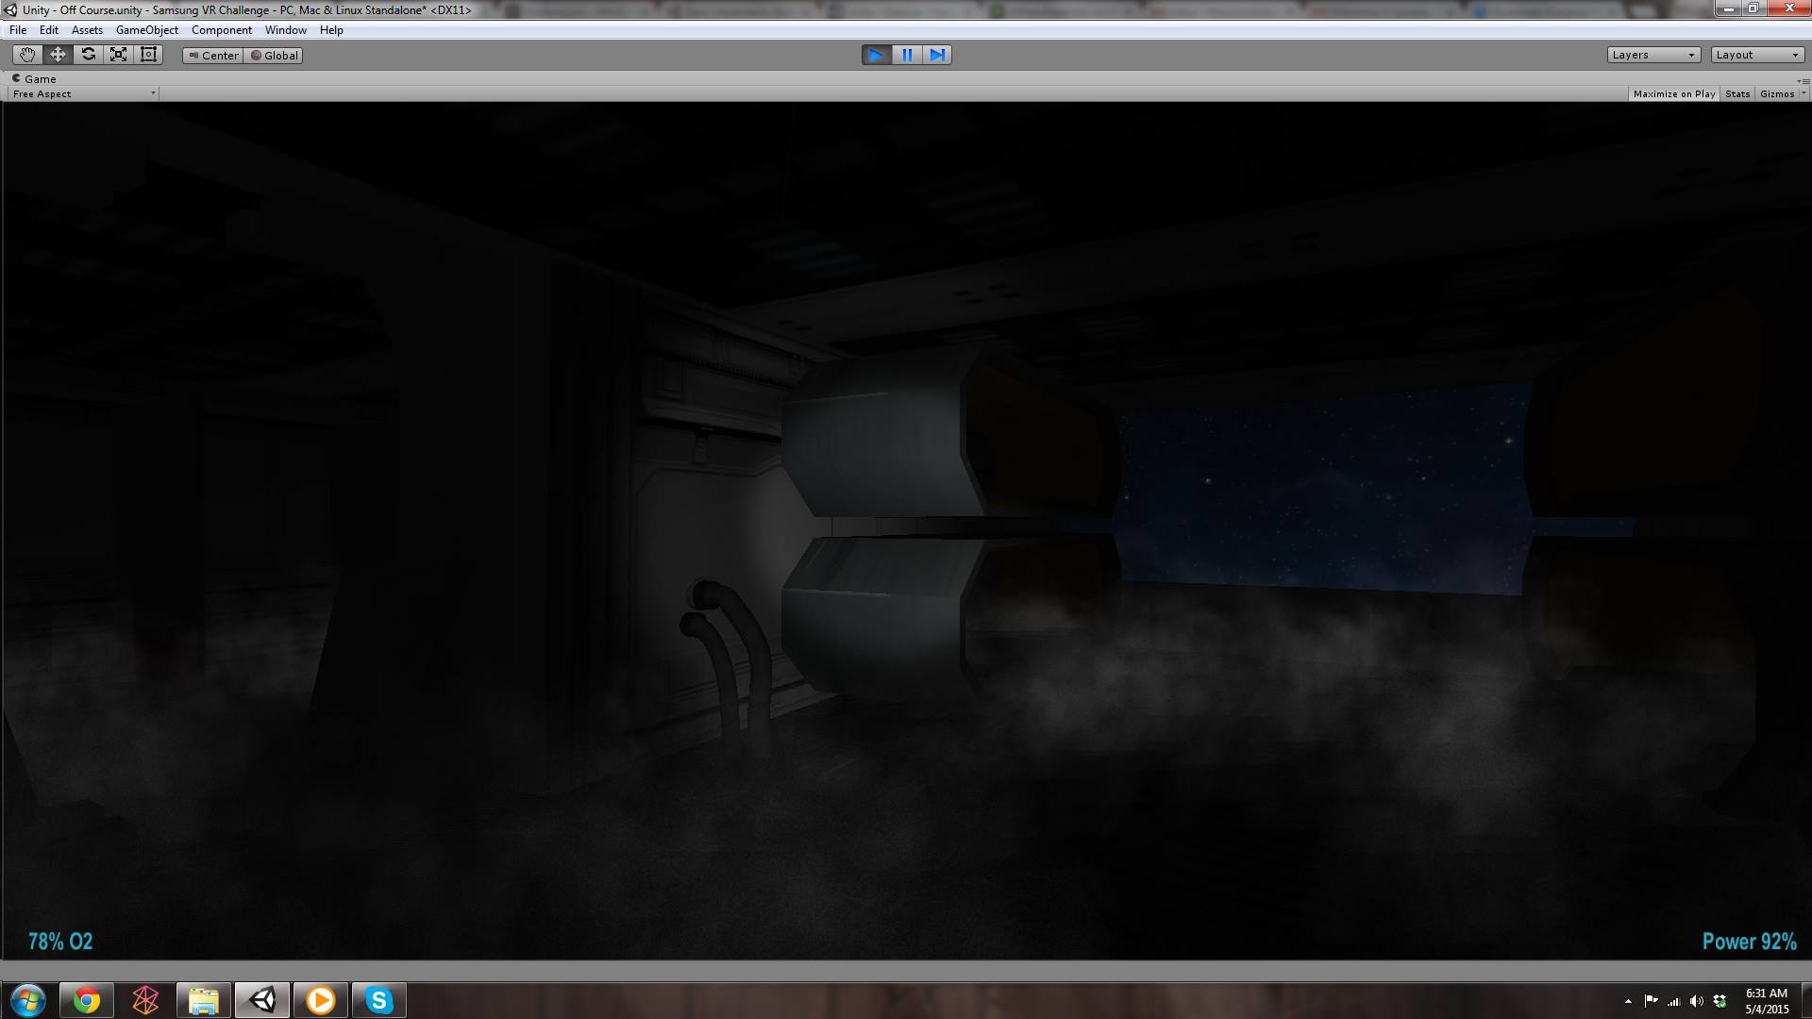
Task: Open the Component menu
Action: 221,30
